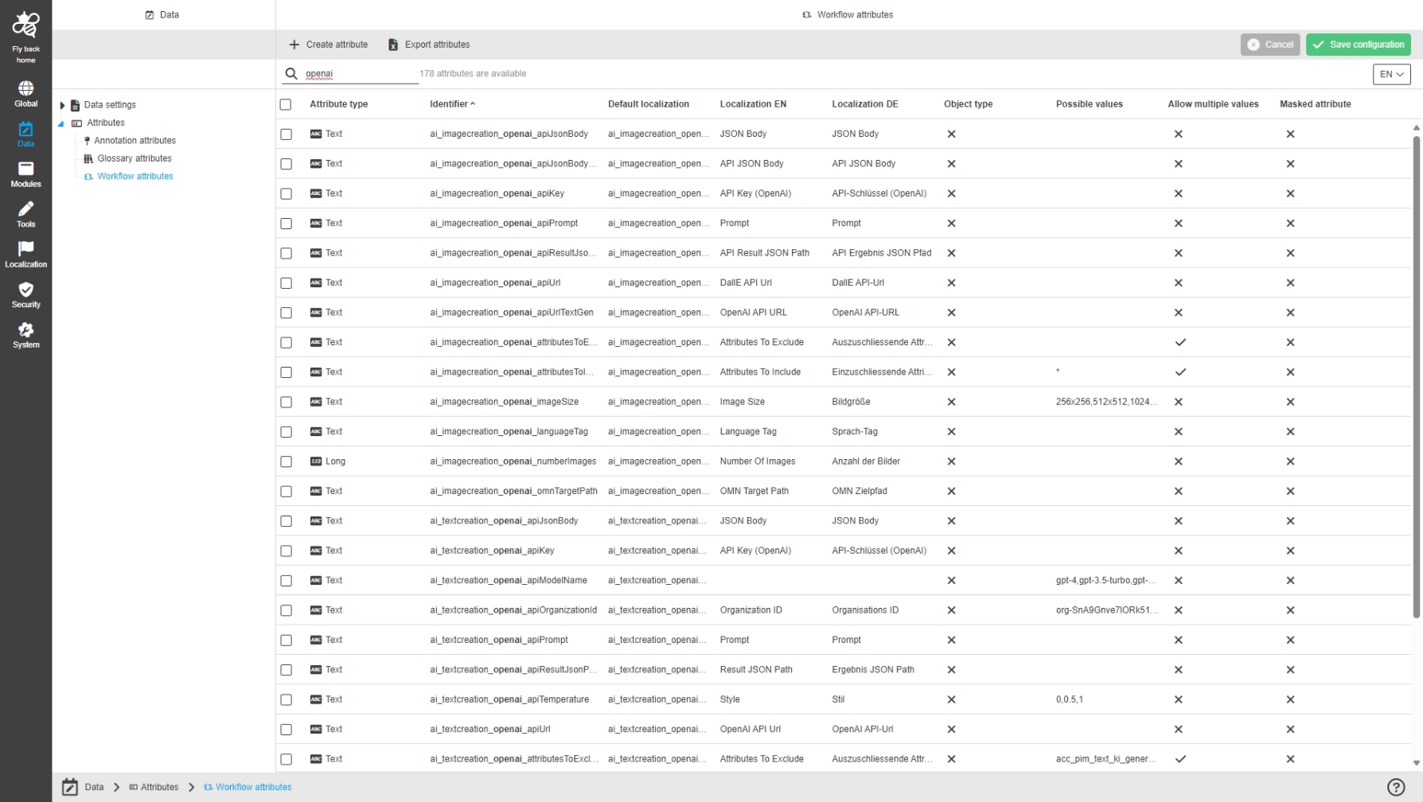Open the Modules section icon
The image size is (1423, 802).
coord(25,169)
